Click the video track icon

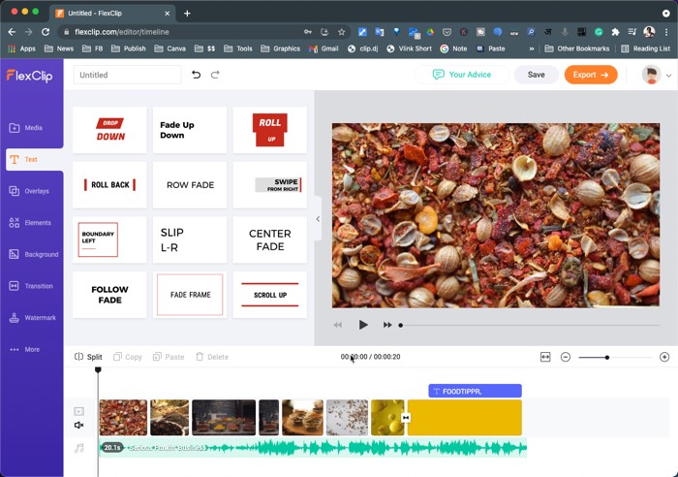78,411
